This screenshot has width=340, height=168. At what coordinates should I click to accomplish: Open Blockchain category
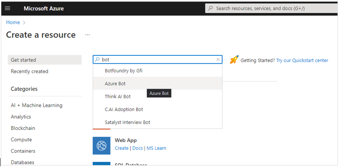[x=23, y=128]
